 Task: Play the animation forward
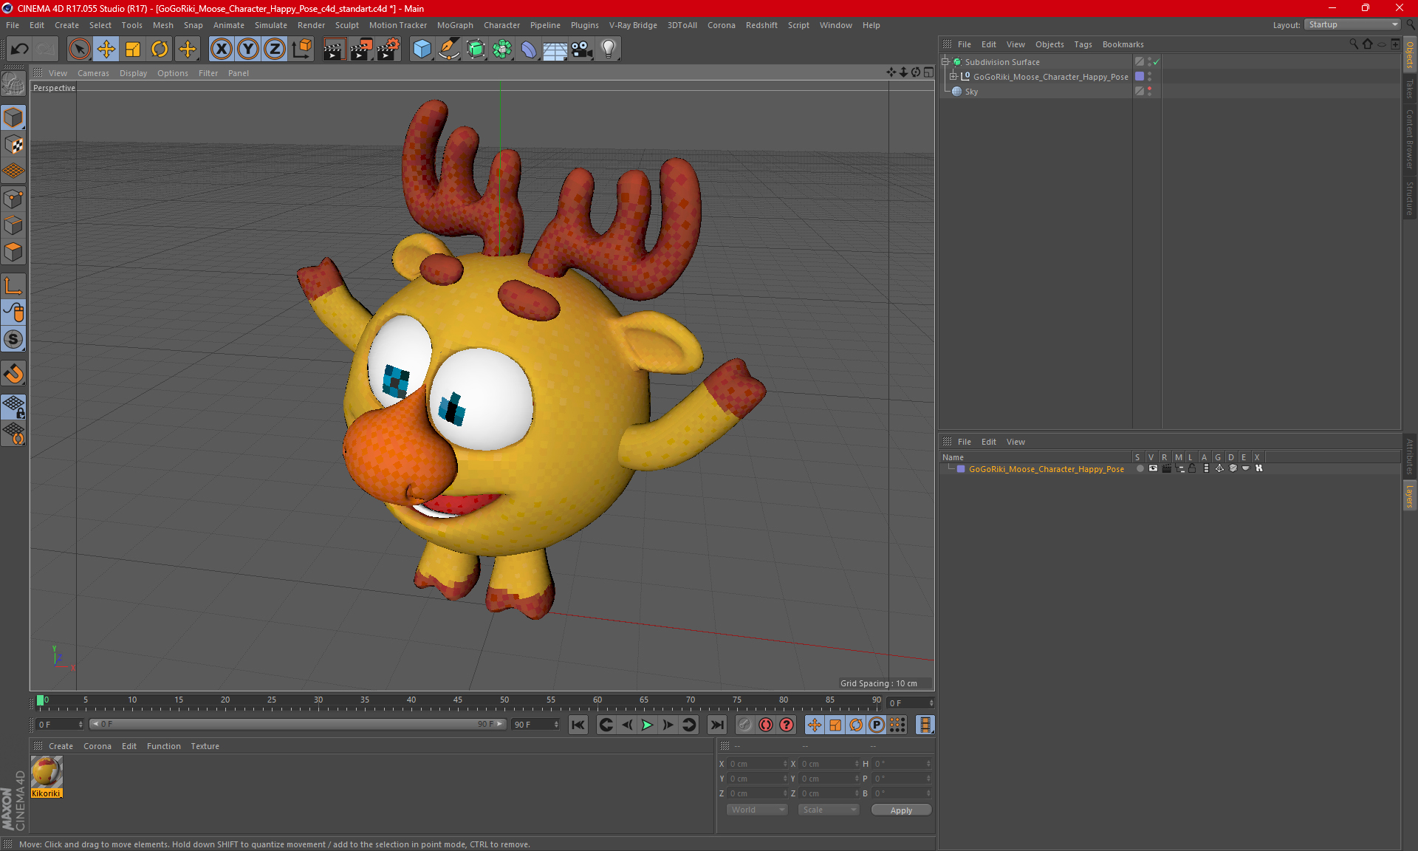(647, 725)
